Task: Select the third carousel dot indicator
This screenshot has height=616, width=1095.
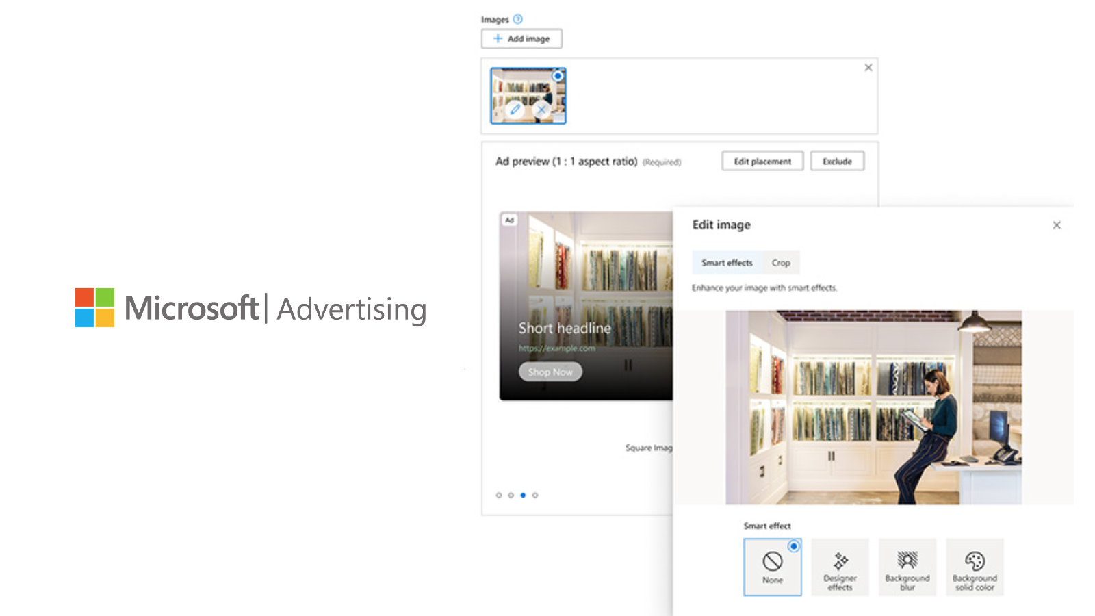Action: (523, 495)
